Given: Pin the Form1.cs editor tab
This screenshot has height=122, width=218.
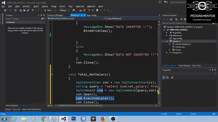Looking at the screenshot, I should [x=82, y=15].
